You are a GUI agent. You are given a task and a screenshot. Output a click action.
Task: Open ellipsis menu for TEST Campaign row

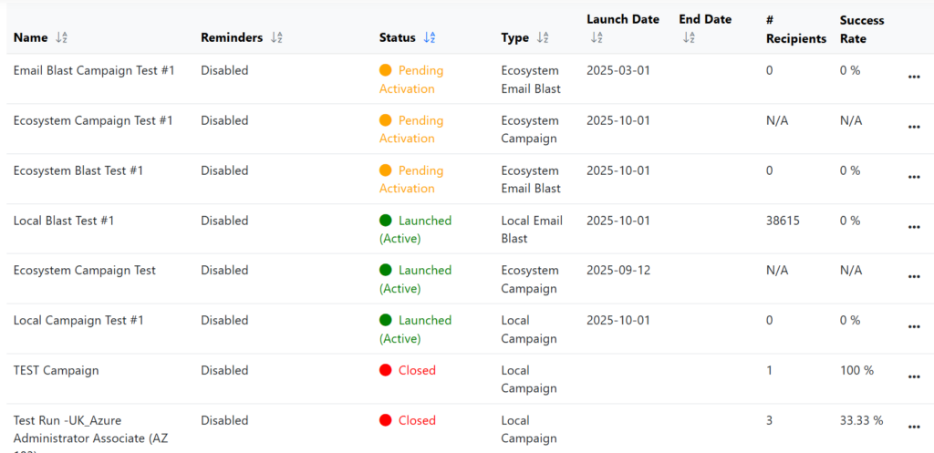913,377
